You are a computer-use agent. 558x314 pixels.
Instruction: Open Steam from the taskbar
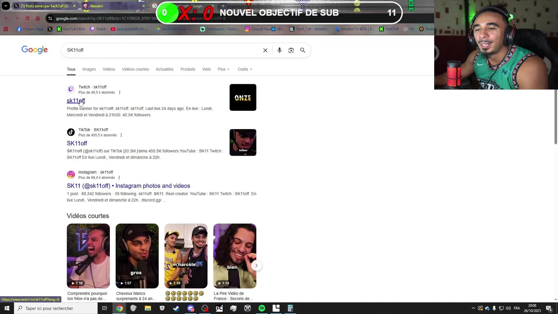click(x=176, y=308)
